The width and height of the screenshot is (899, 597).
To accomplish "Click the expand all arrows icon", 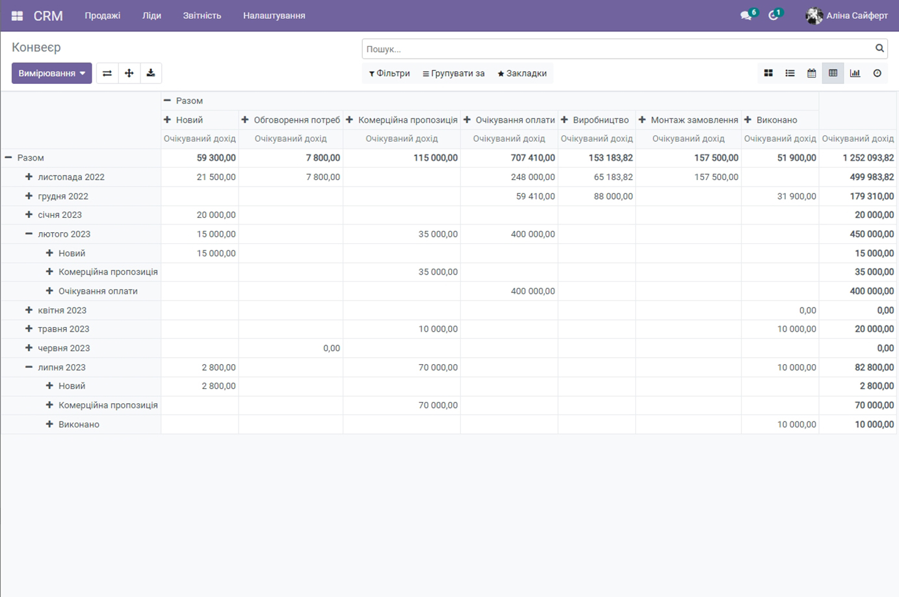I will point(129,73).
